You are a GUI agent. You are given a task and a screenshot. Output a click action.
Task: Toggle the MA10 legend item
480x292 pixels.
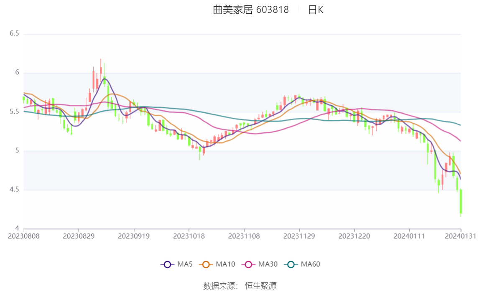click(217, 264)
